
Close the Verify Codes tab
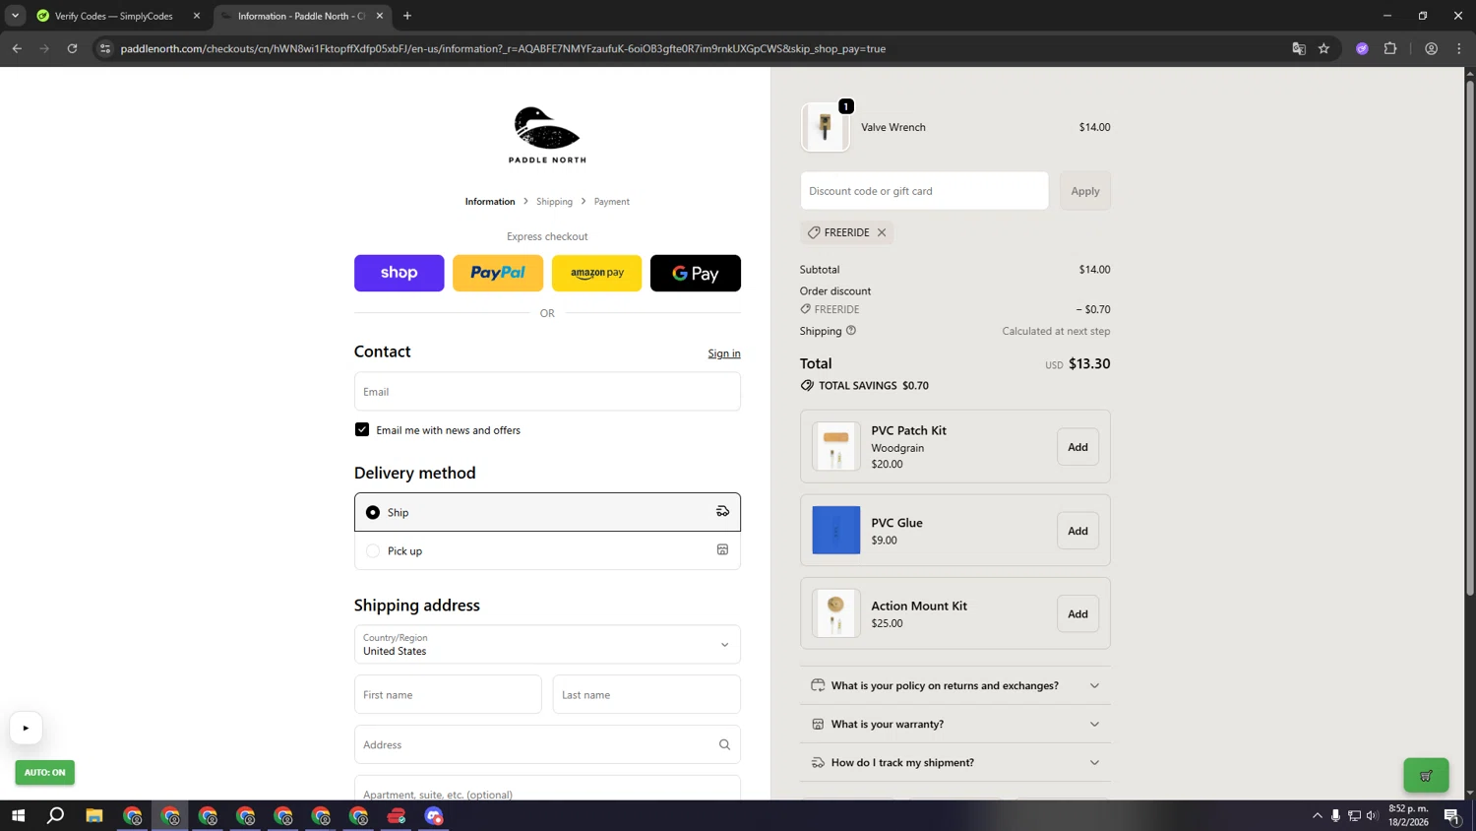pyautogui.click(x=197, y=16)
